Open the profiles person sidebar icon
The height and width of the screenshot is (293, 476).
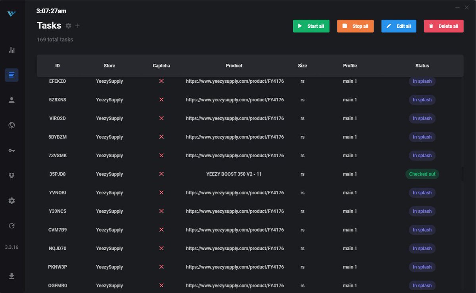pos(12,100)
